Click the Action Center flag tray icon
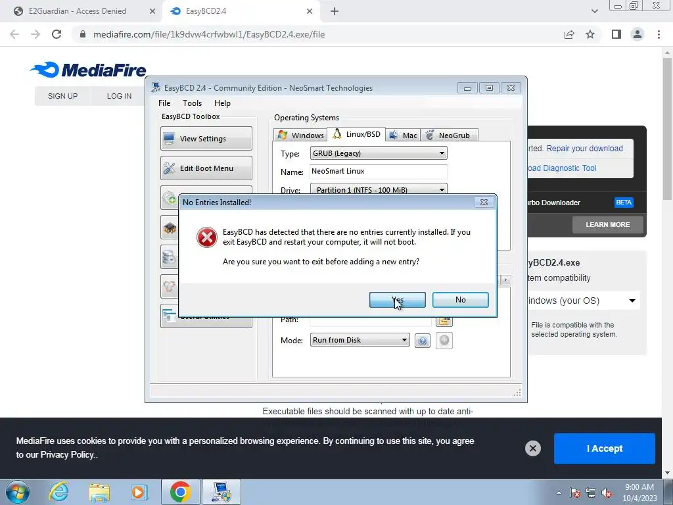Screen dimensions: 673x505 574,493
